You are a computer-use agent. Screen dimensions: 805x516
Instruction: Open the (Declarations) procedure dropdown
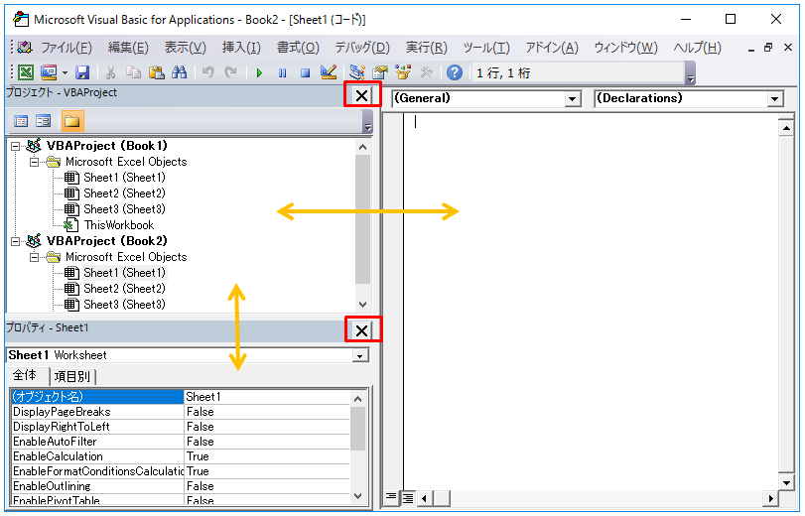pyautogui.click(x=774, y=98)
